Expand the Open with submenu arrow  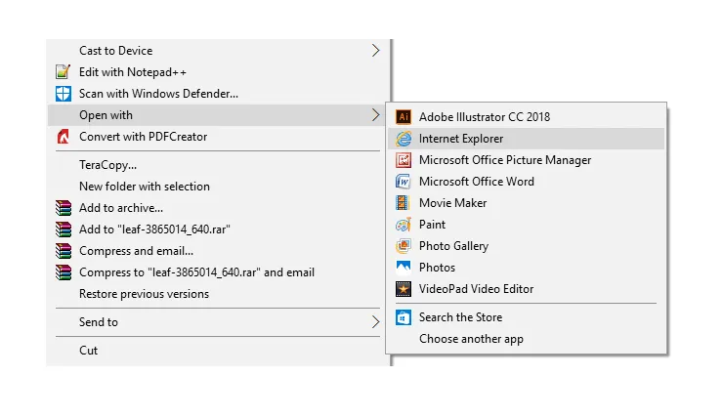pyautogui.click(x=376, y=114)
